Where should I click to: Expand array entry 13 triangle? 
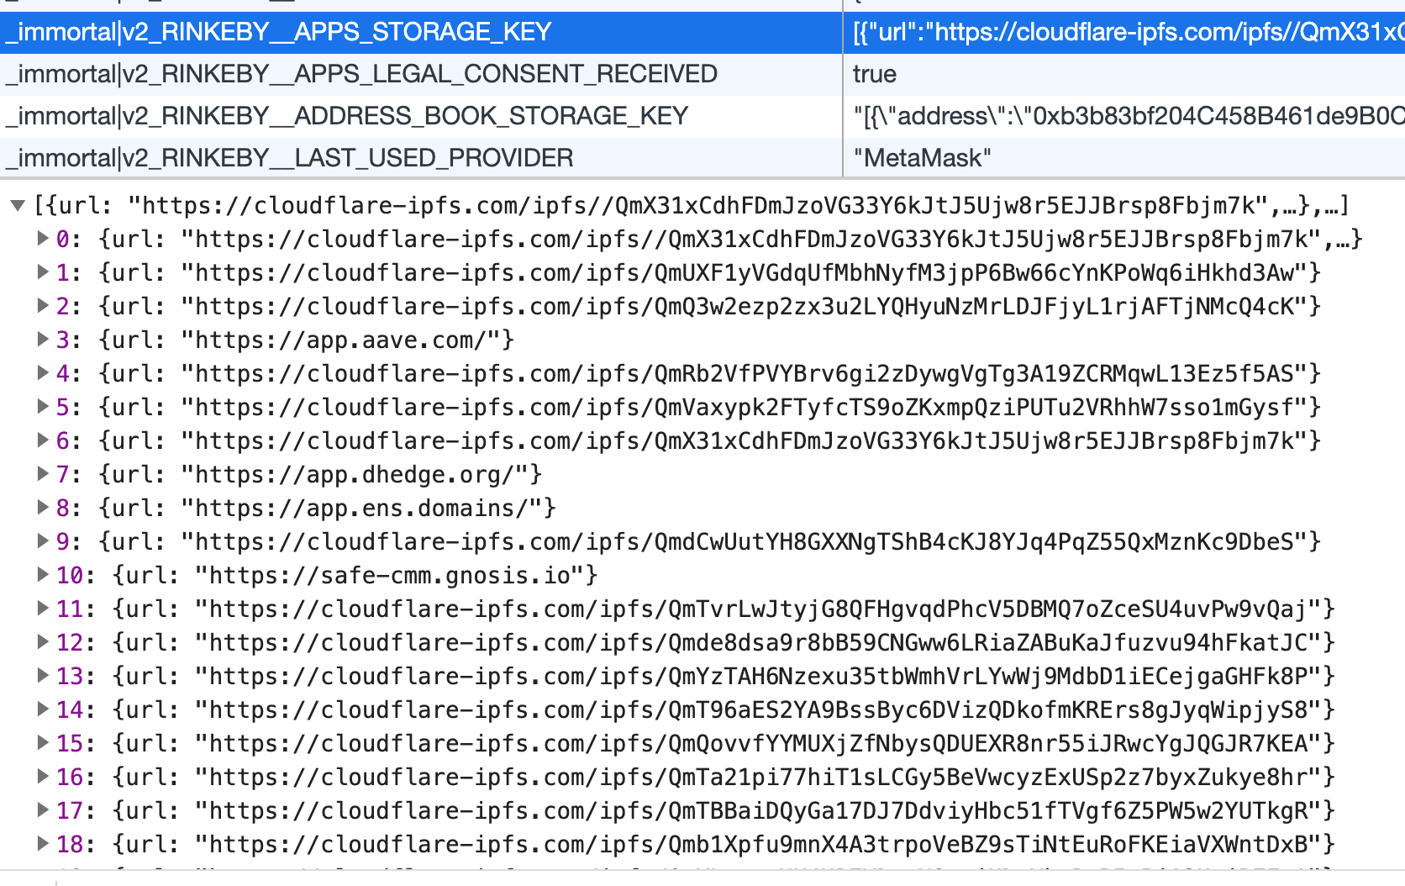point(42,676)
